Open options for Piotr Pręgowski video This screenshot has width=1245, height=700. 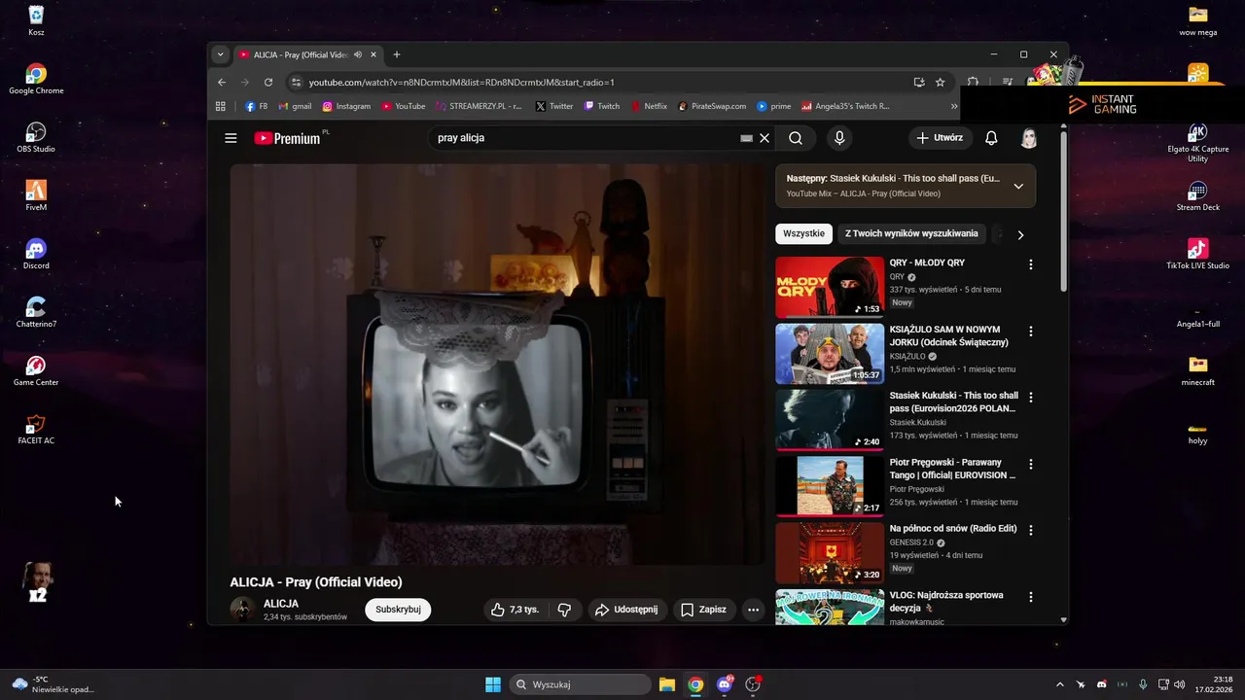pos(1031,465)
